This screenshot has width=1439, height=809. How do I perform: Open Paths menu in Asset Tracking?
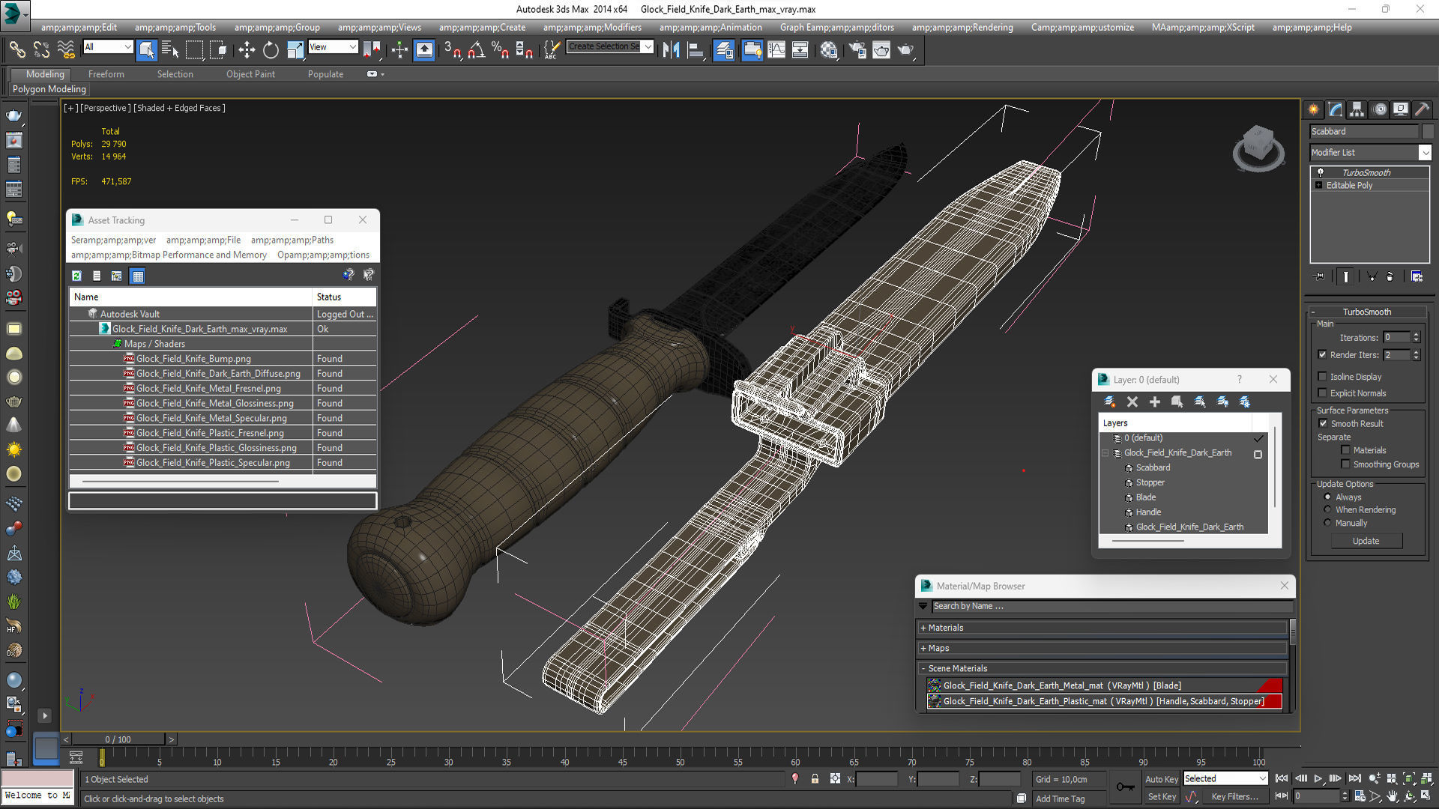pos(292,240)
